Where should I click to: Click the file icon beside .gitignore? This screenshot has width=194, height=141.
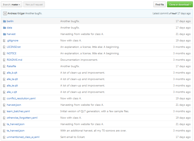pos(4,41)
